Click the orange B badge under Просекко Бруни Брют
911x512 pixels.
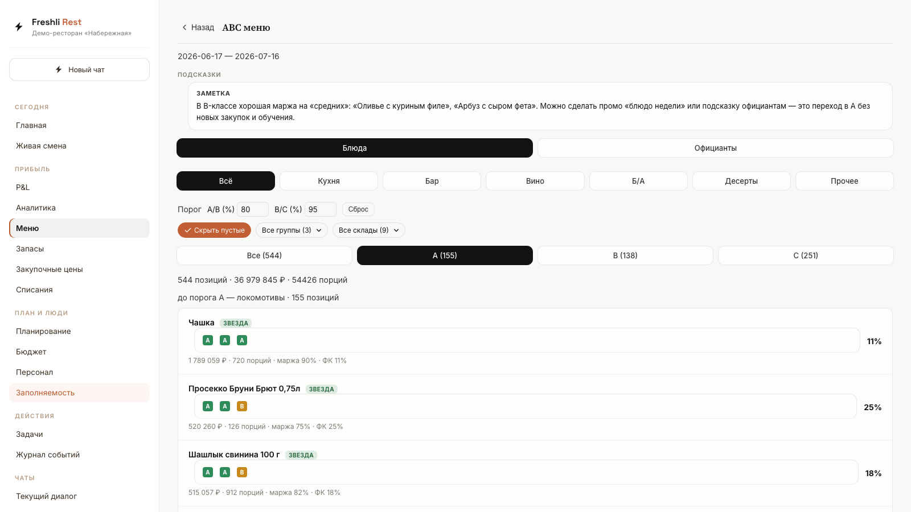pos(242,406)
